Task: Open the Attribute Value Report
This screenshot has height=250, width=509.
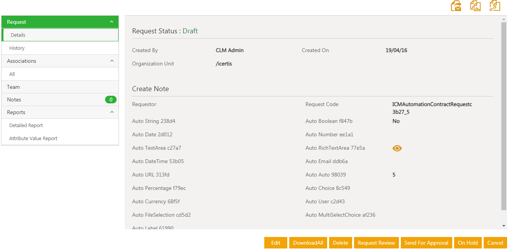Action: pyautogui.click(x=33, y=139)
